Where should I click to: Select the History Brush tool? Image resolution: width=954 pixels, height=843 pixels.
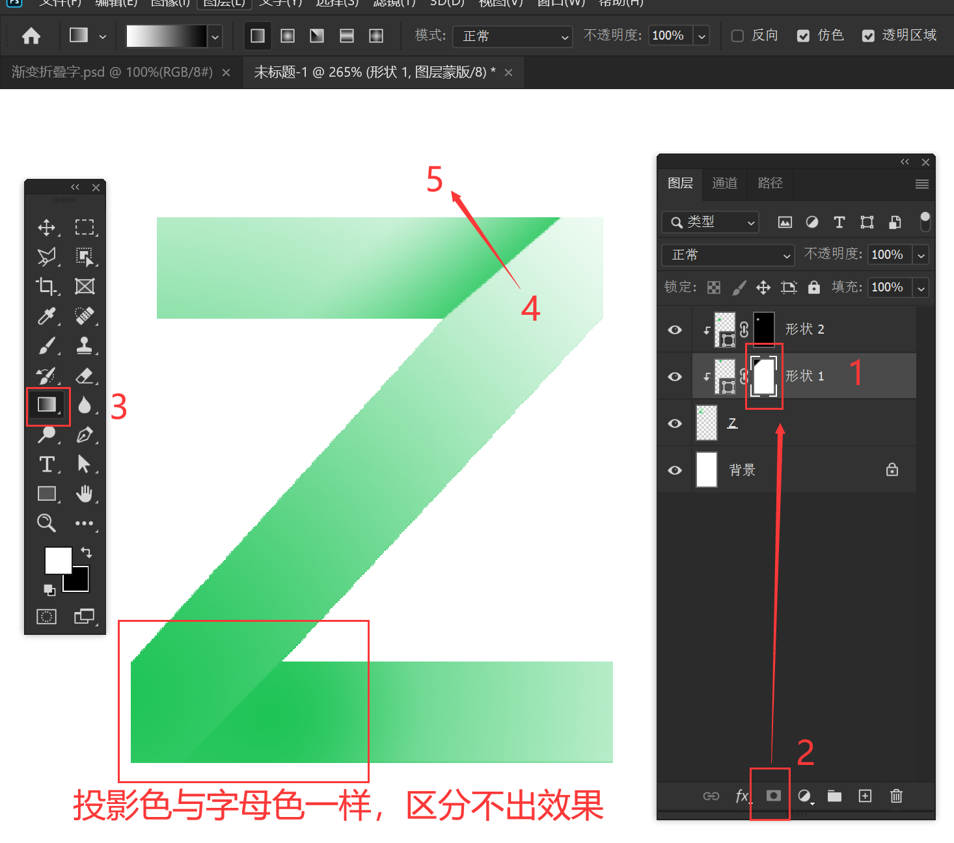[46, 375]
